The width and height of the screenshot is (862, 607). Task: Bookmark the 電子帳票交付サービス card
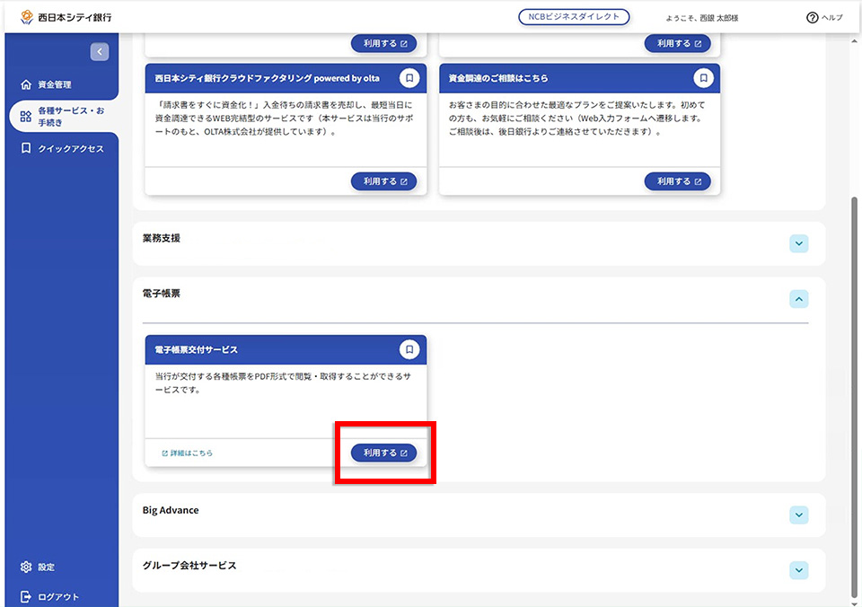[409, 349]
